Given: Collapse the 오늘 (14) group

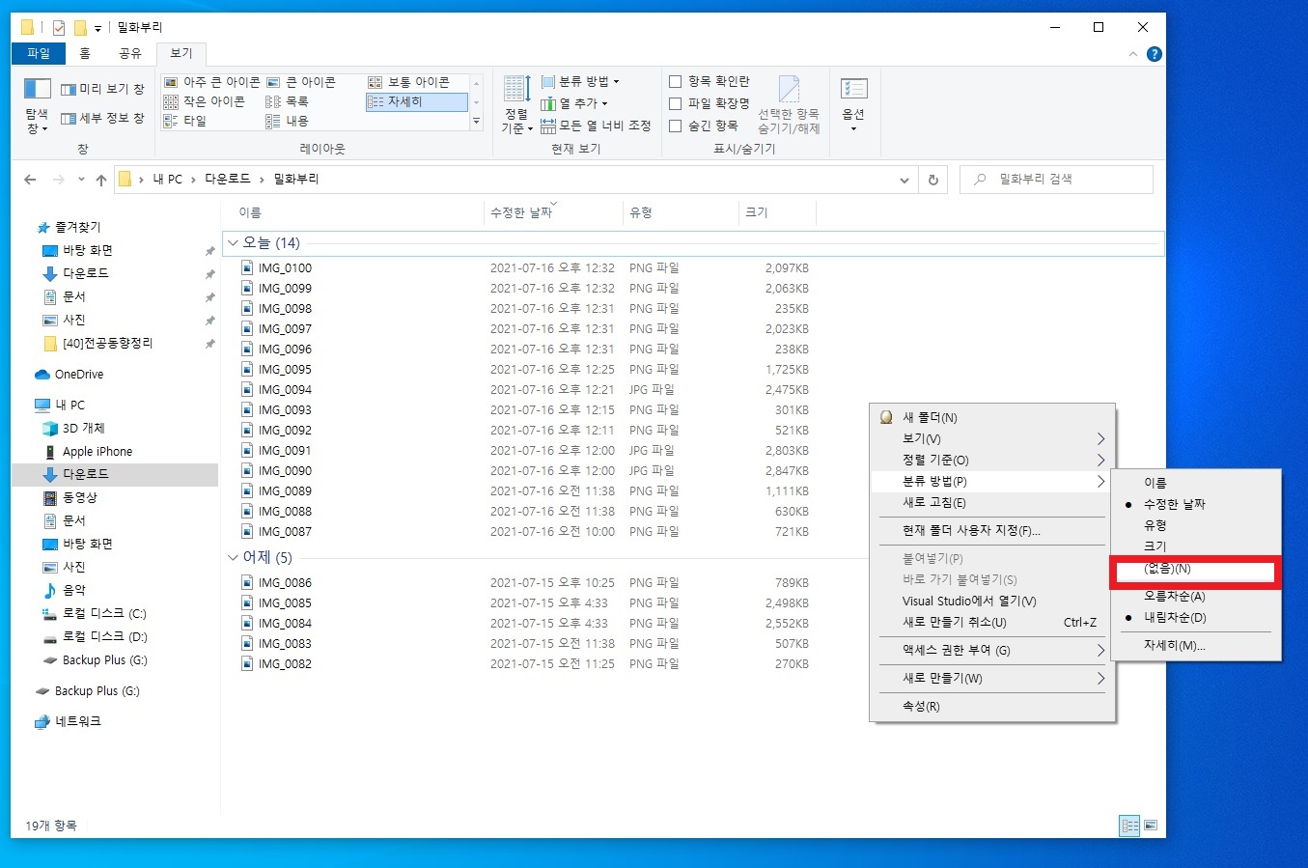Looking at the screenshot, I should (233, 242).
